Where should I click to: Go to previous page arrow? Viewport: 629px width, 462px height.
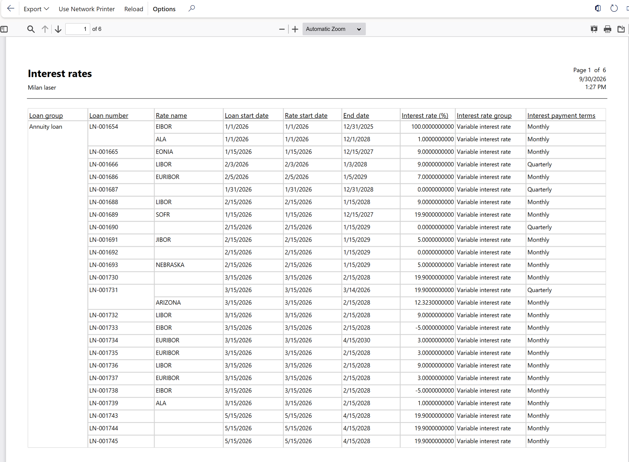click(x=45, y=29)
